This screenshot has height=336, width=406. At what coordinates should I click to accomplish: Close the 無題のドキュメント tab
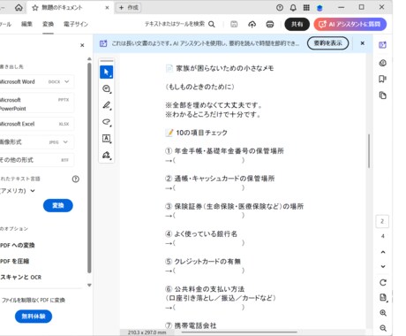pyautogui.click(x=107, y=8)
